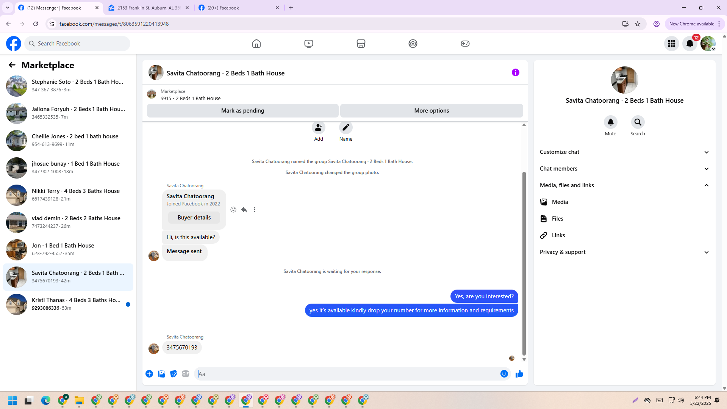Viewport: 727px width, 409px height.
Task: Open Windows Start menu
Action: pyautogui.click(x=12, y=400)
